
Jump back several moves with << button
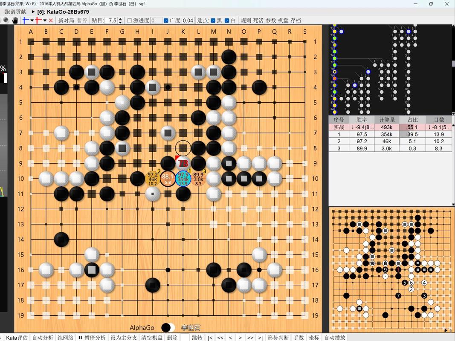click(x=220, y=338)
